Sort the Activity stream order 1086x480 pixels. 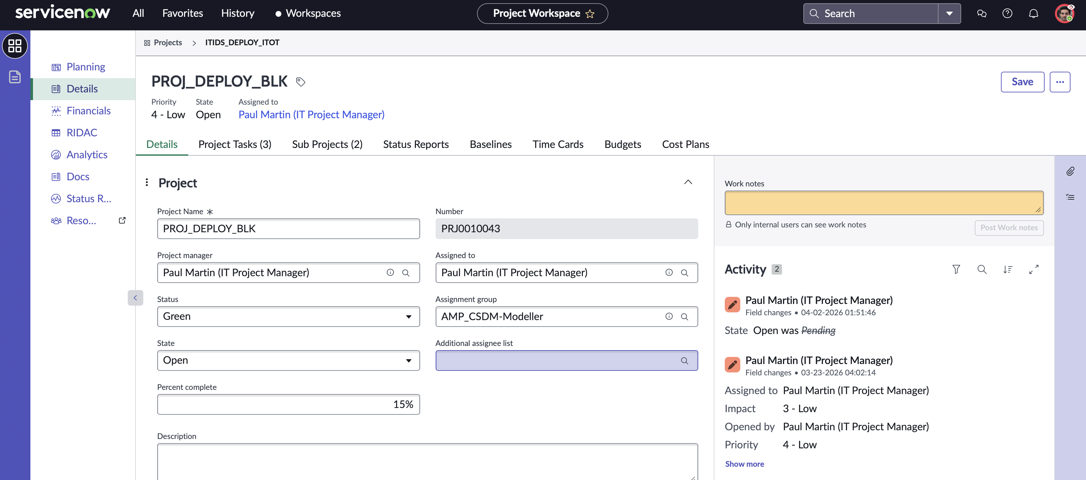tap(1008, 269)
